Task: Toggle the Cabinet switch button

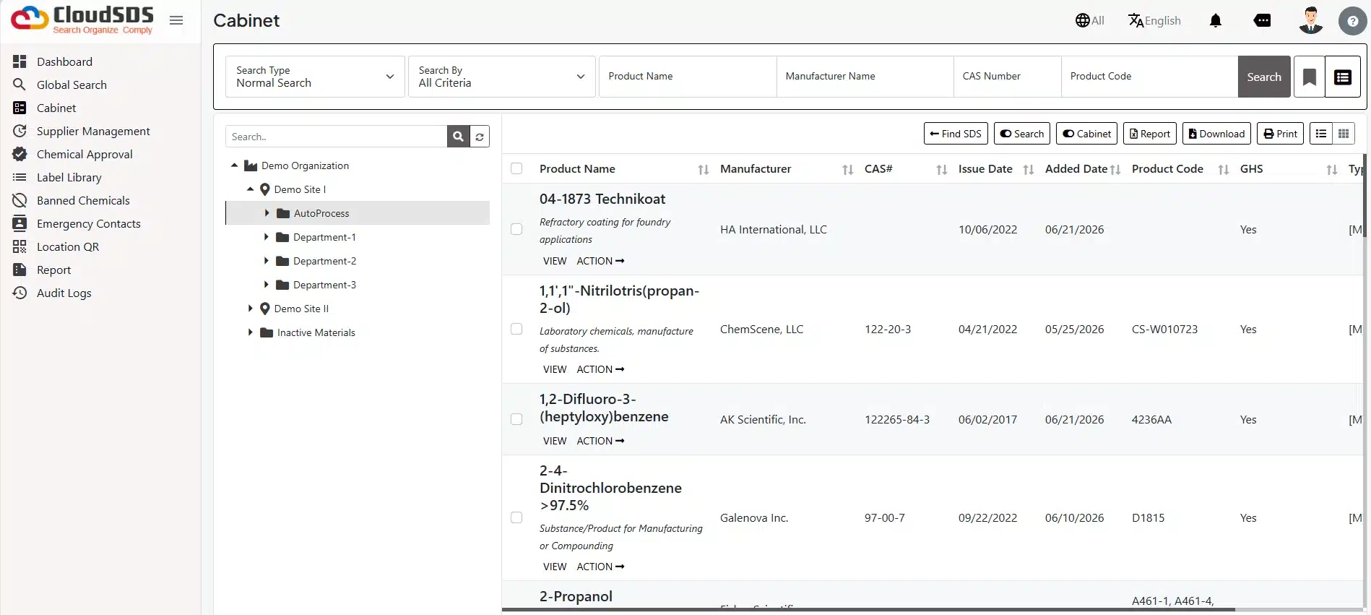Action: [1086, 134]
